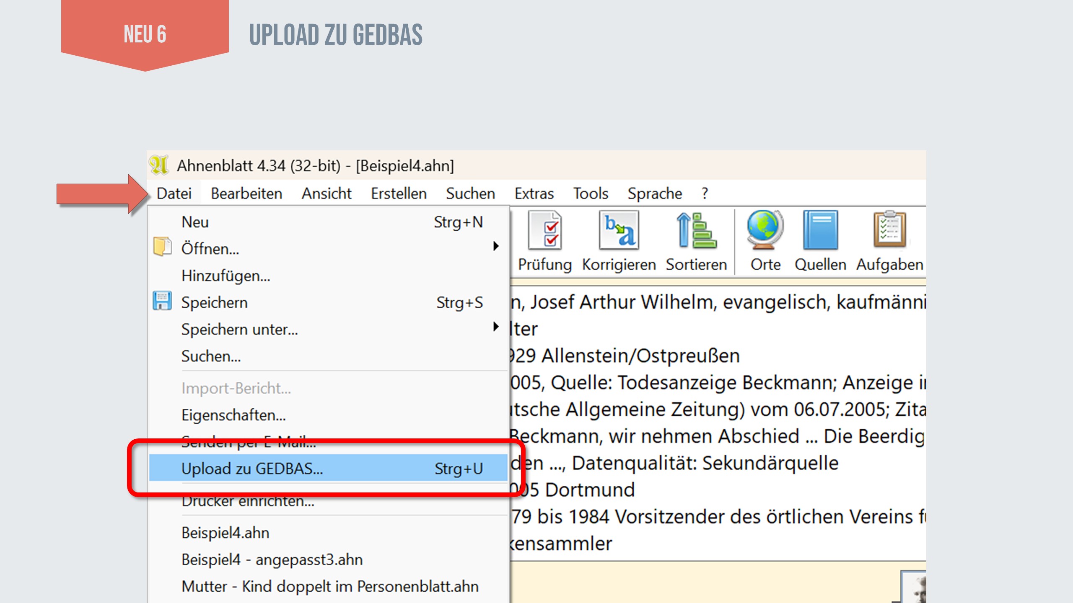Click the Sortieren toolbar icon
This screenshot has height=603, width=1073.
coord(696,231)
